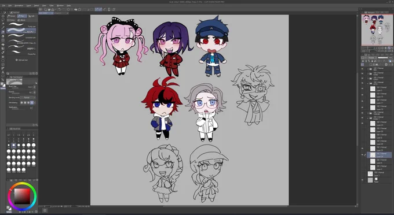The height and width of the screenshot is (215, 394).
Task: Toggle visibility of Layer 23
Action: pos(362,123)
